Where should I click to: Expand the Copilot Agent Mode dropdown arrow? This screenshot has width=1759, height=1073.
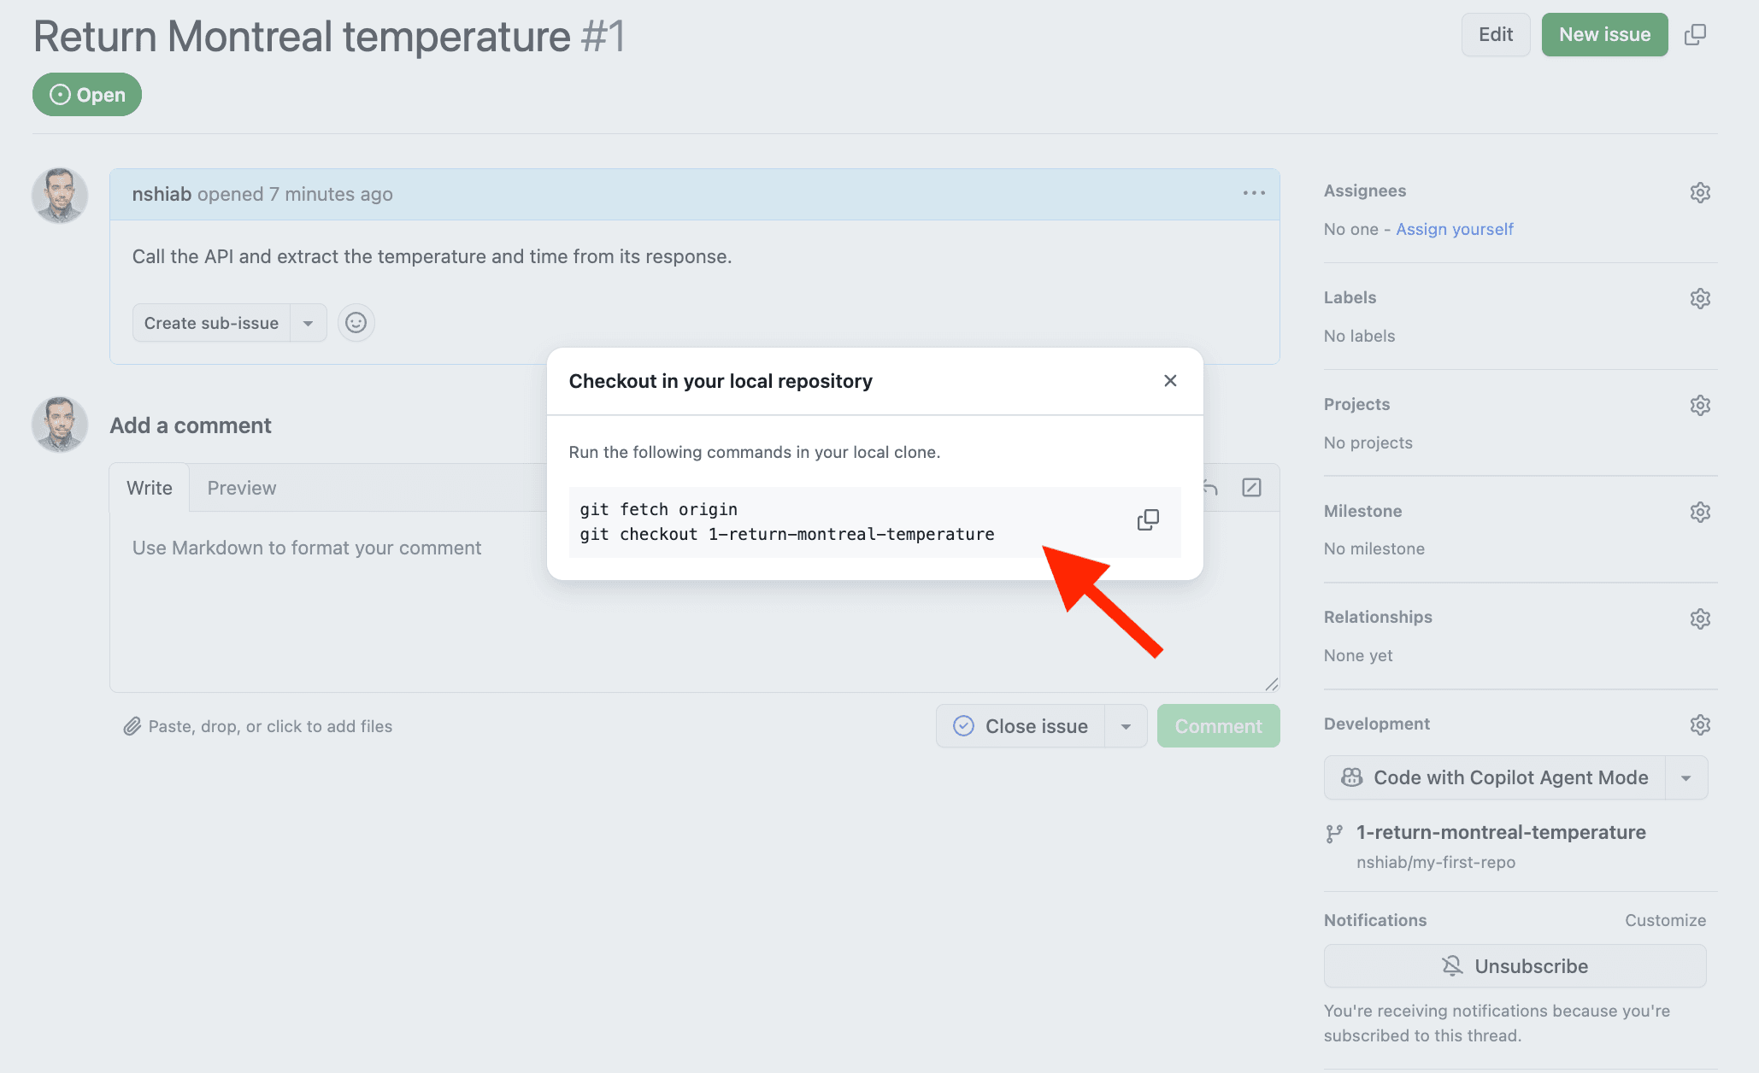(x=1686, y=778)
